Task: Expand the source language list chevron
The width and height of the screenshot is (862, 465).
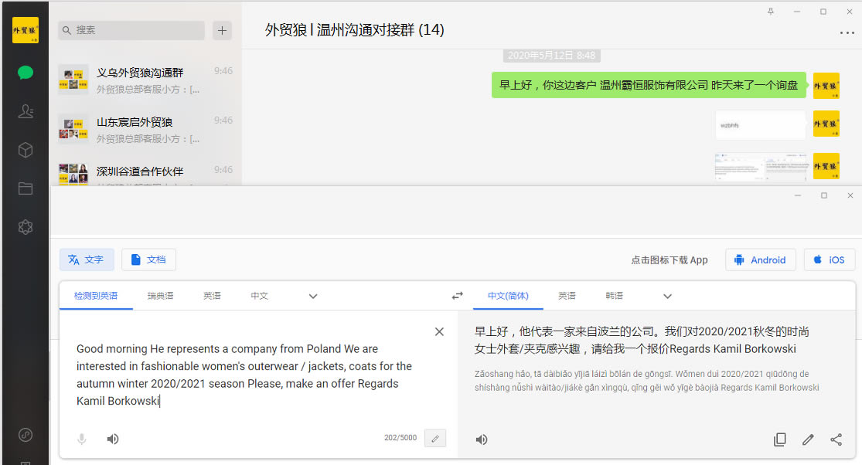Action: tap(313, 296)
